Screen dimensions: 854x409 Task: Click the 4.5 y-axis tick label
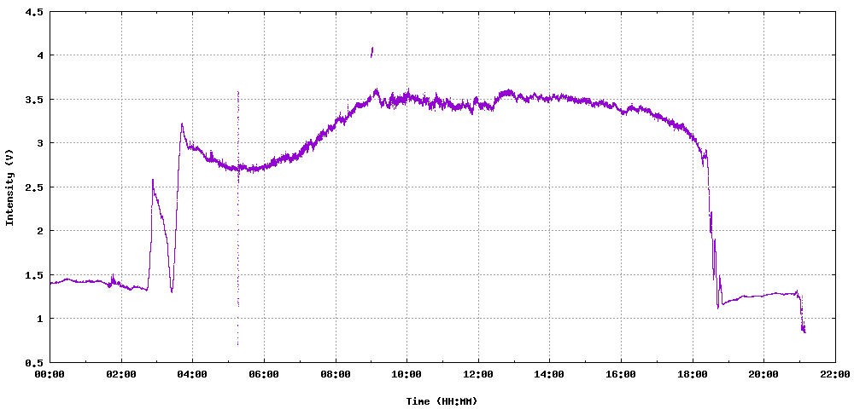point(34,11)
